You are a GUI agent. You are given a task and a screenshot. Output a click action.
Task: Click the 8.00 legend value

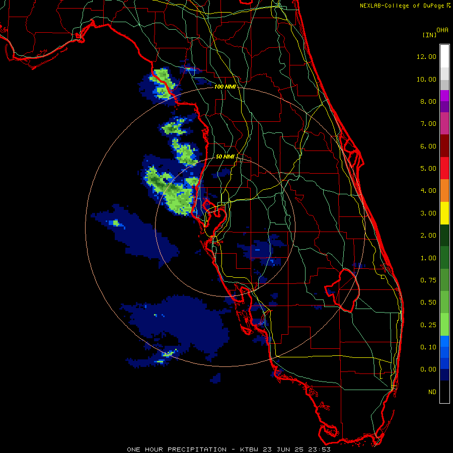click(x=428, y=101)
